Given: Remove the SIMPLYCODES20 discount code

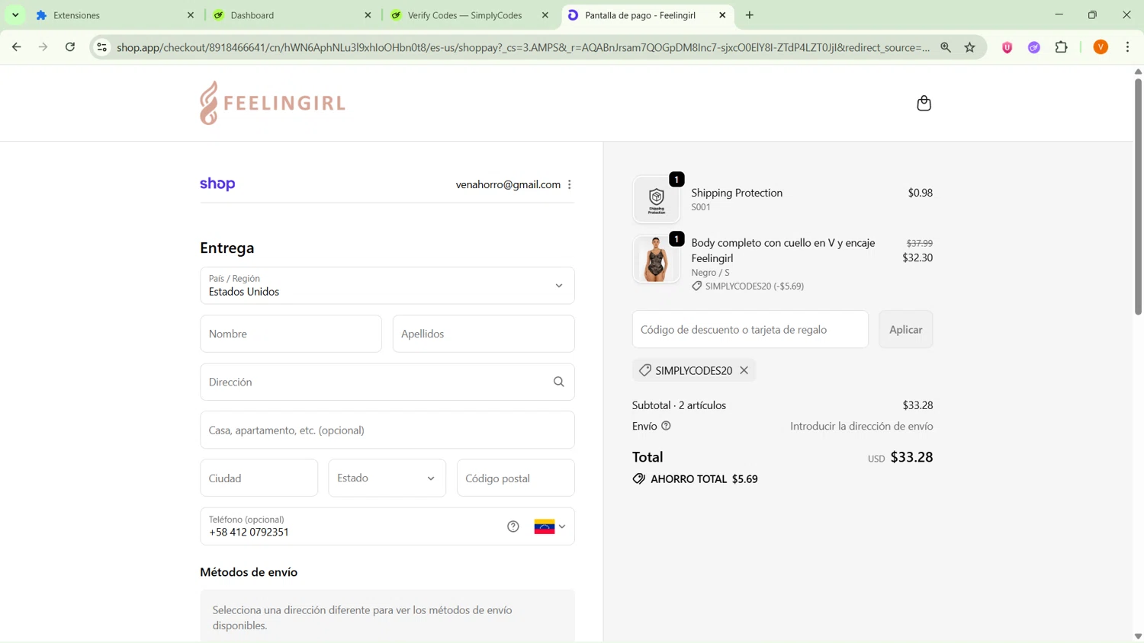Looking at the screenshot, I should (744, 370).
